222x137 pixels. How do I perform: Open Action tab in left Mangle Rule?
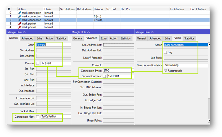[x=49, y=38]
